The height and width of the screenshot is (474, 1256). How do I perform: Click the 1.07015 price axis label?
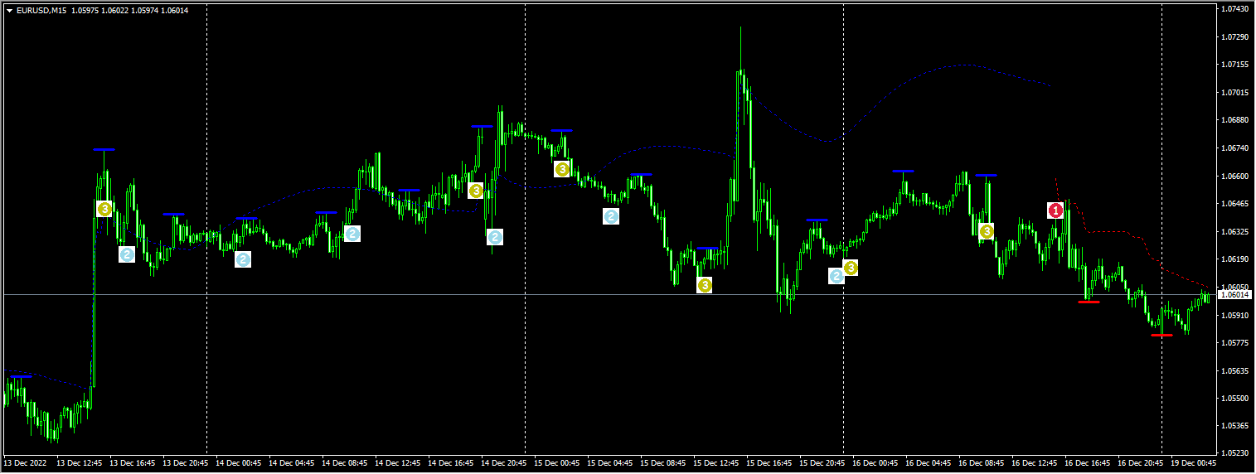click(x=1234, y=93)
